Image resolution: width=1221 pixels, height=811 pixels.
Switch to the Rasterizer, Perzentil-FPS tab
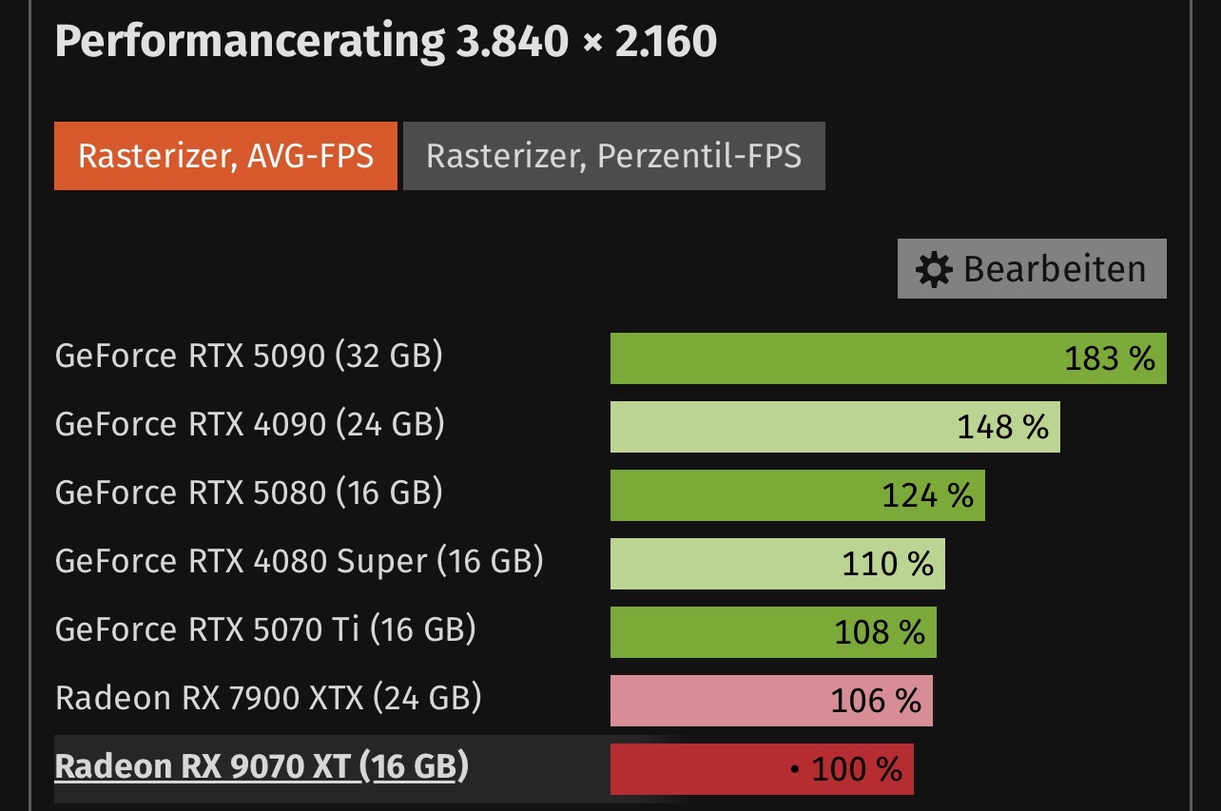[614, 156]
